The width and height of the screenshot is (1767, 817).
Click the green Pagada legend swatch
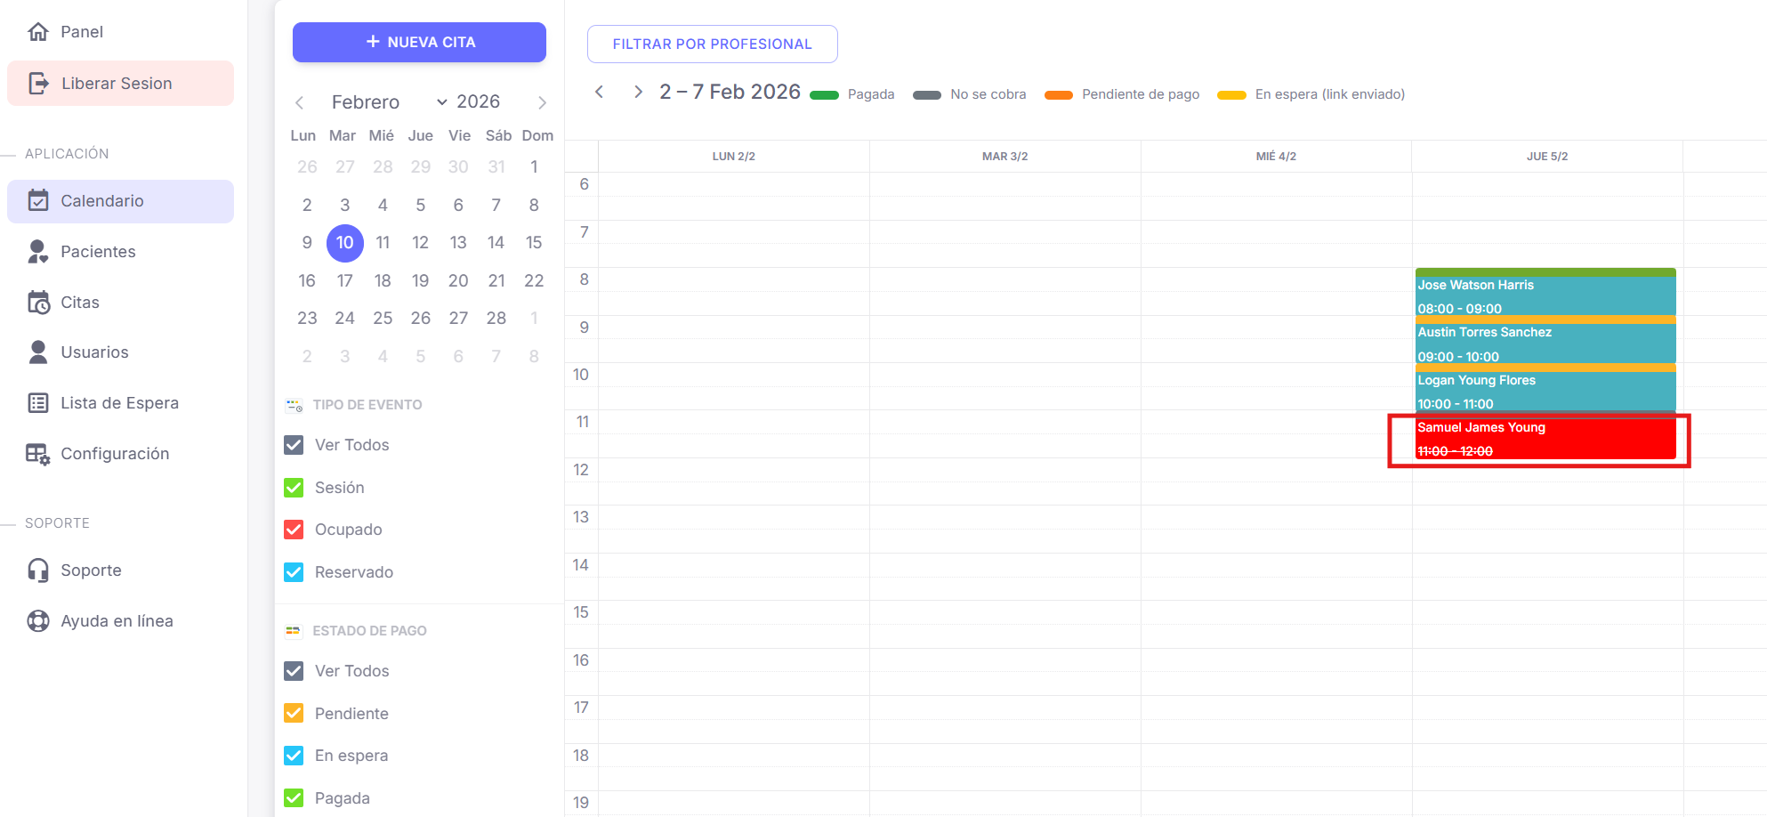coord(824,95)
